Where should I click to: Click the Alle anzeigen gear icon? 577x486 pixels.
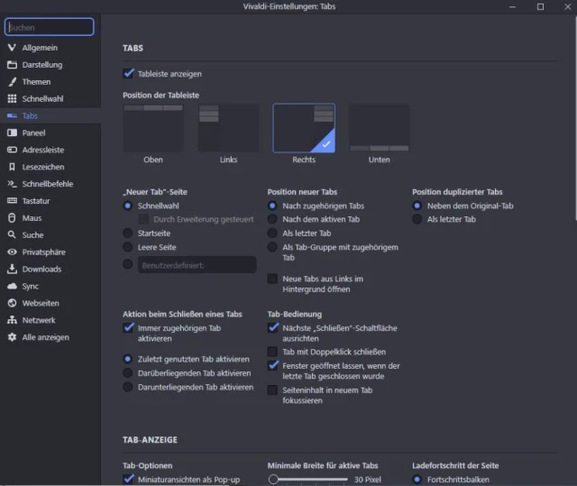(12, 337)
